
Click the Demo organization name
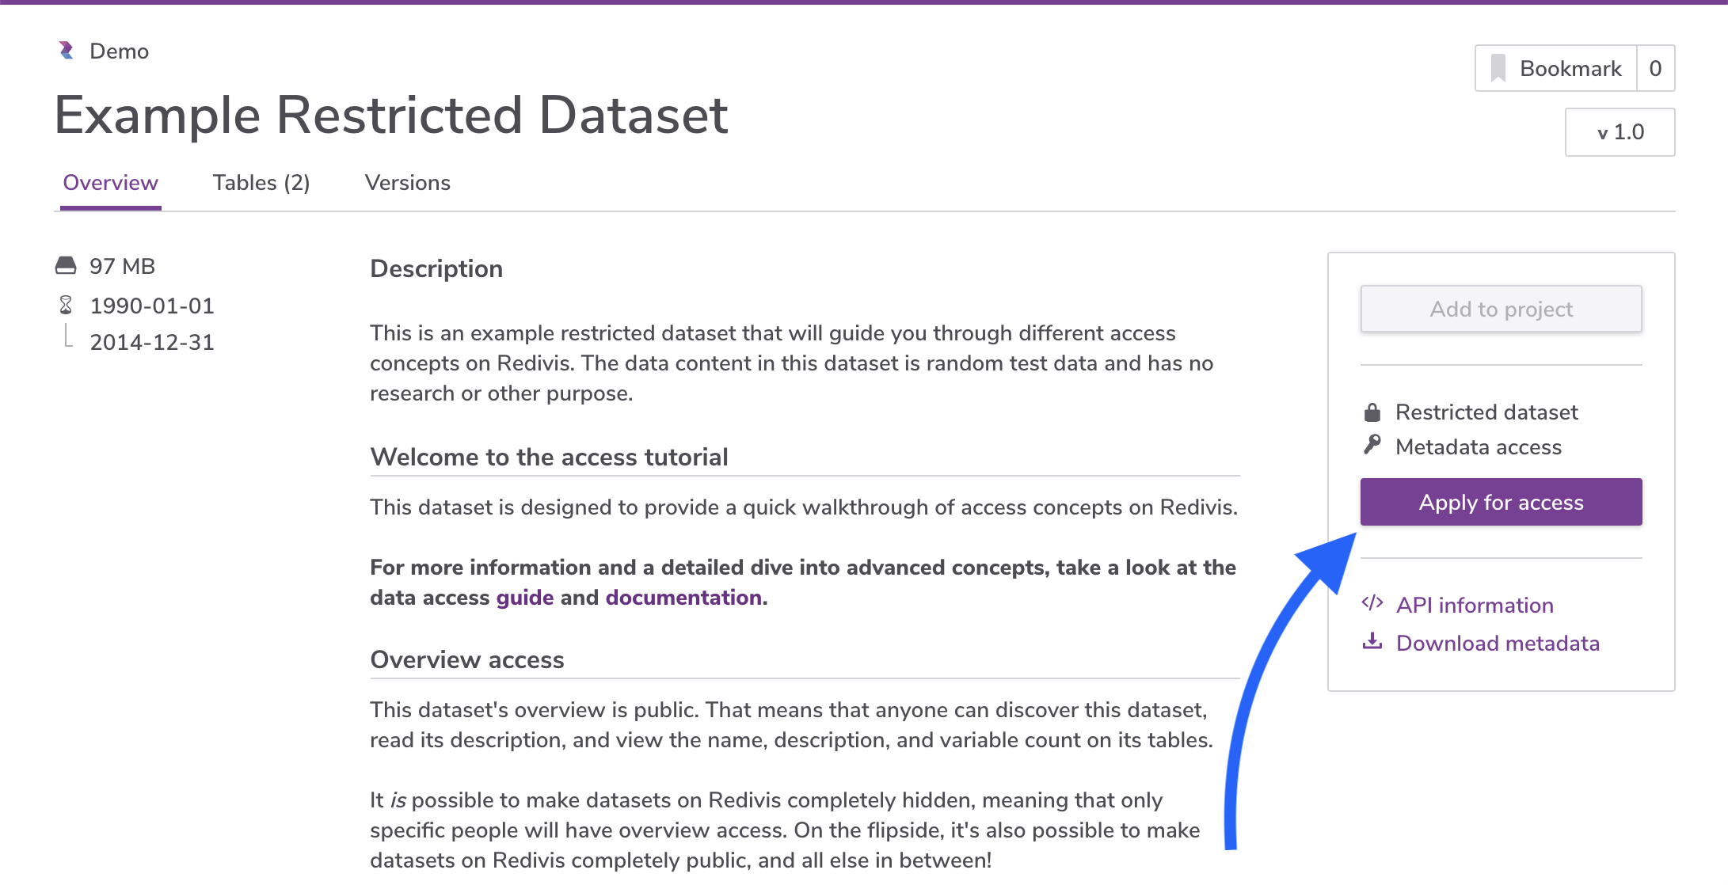pyautogui.click(x=120, y=51)
